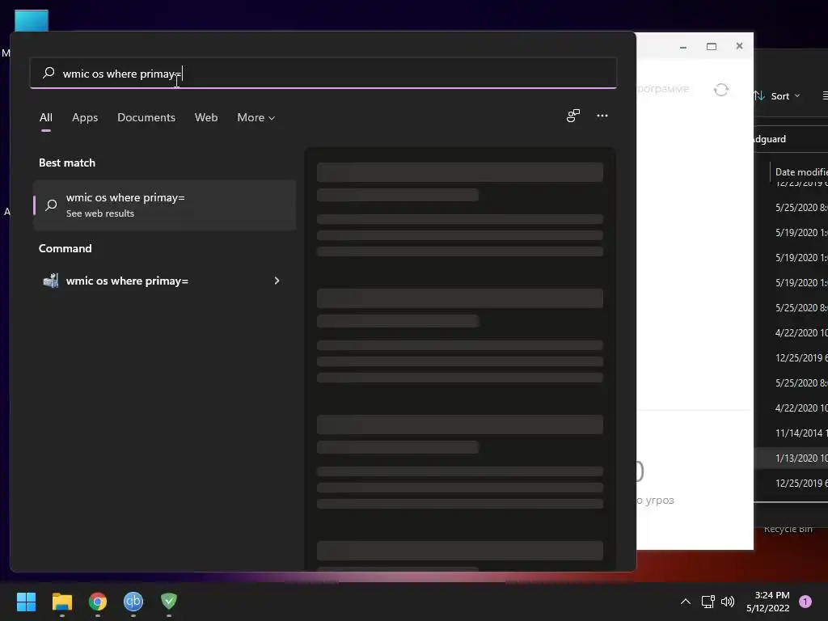This screenshot has width=828, height=621.
Task: Select highlighted row dated 1/13/2020
Action: [x=791, y=458]
